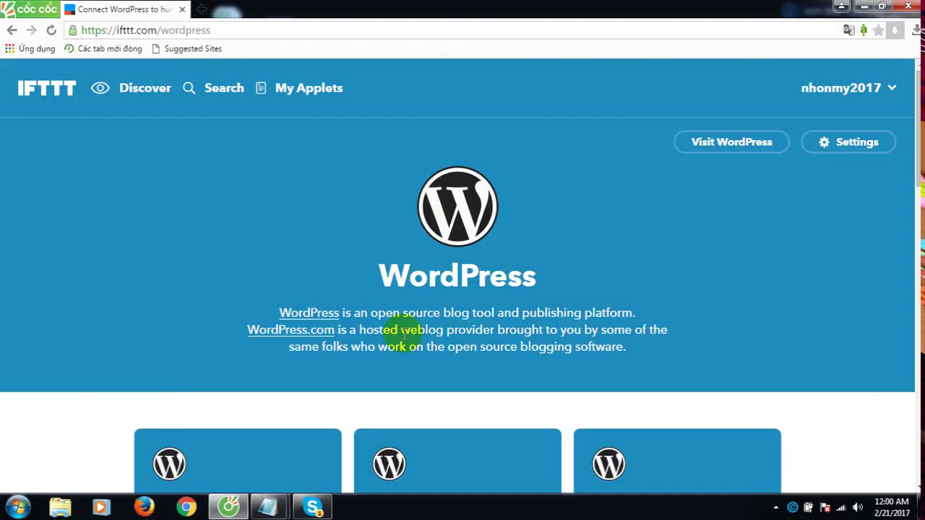Click the URL address bar field
The width and height of the screenshot is (925, 520).
452,30
